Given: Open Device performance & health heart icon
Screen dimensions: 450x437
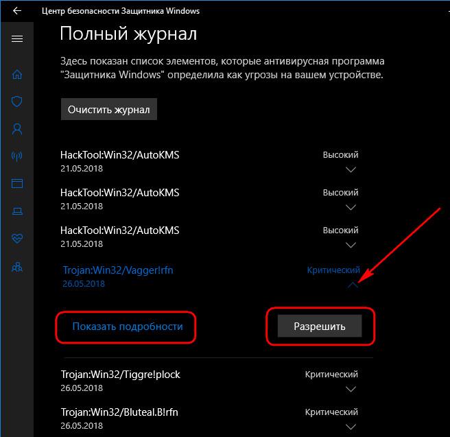Looking at the screenshot, I should (x=17, y=238).
